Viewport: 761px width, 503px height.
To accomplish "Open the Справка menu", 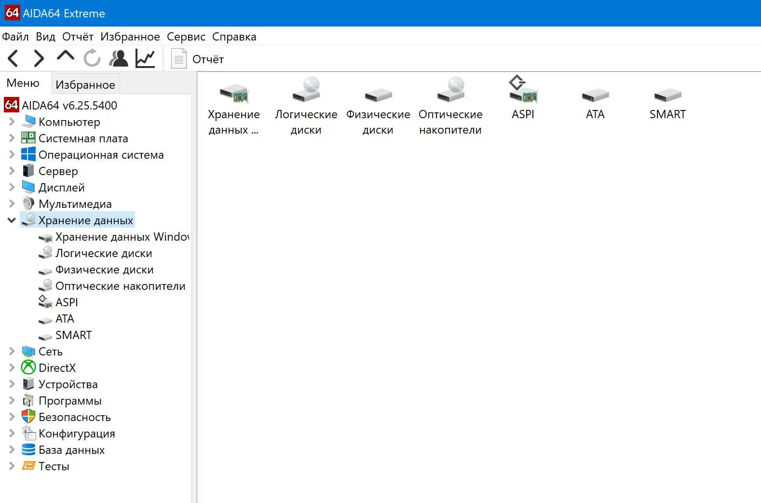I will pos(234,37).
